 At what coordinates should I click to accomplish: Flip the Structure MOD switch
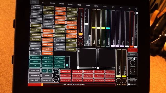(x=129, y=82)
